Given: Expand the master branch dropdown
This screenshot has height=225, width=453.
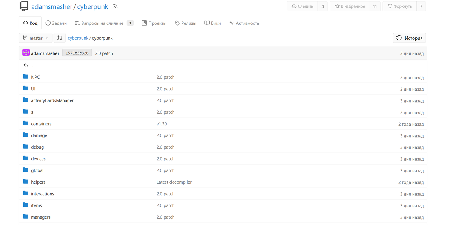Looking at the screenshot, I should 36,38.
